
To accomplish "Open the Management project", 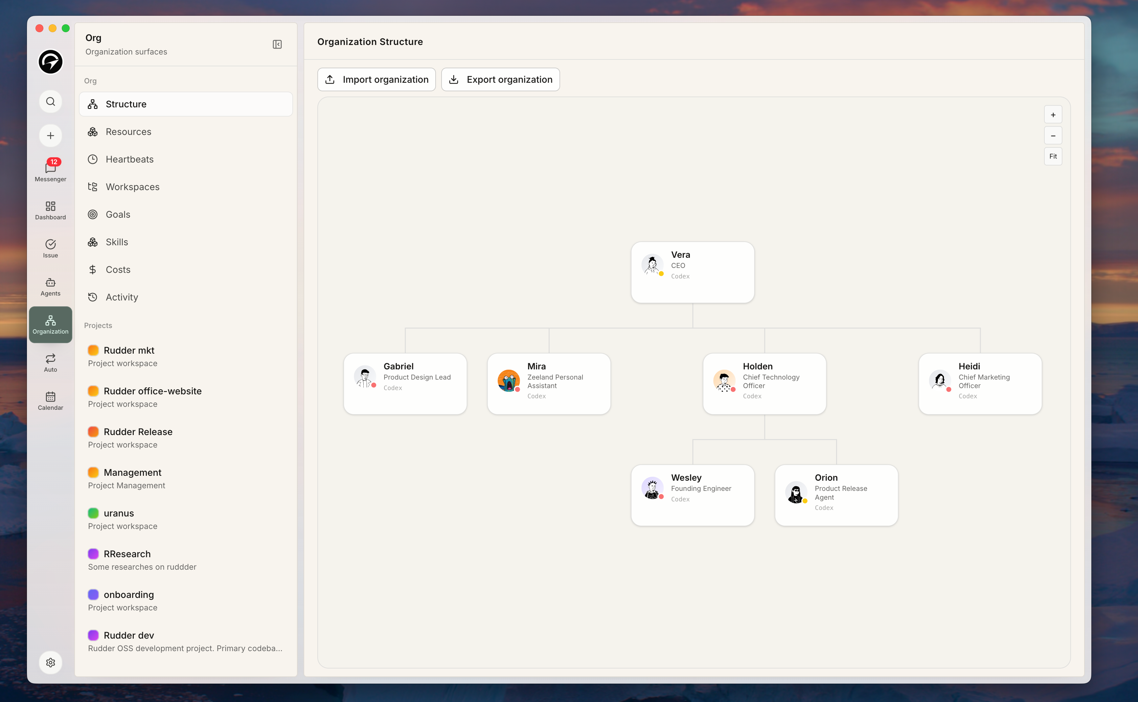I will (186, 479).
